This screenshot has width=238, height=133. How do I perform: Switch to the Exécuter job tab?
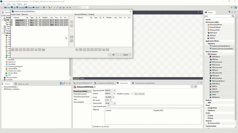(144, 83)
